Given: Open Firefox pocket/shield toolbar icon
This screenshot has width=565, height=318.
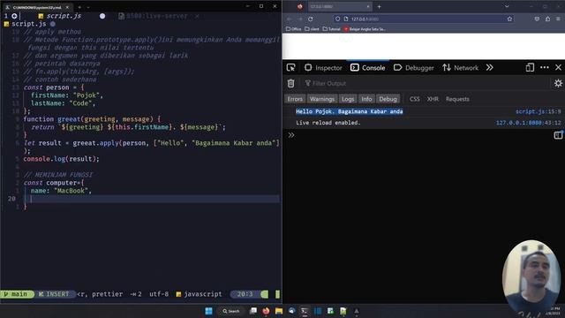Looking at the screenshot, I should click(x=537, y=19).
